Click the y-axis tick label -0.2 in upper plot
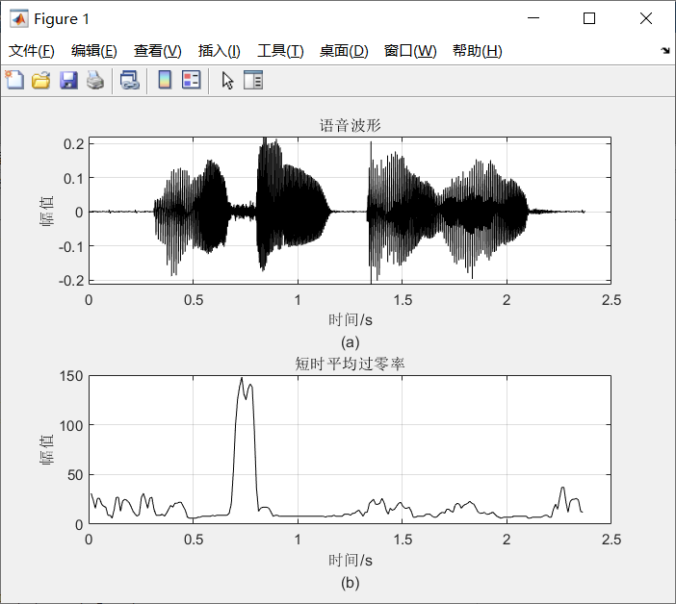The height and width of the screenshot is (604, 676). pyautogui.click(x=71, y=281)
